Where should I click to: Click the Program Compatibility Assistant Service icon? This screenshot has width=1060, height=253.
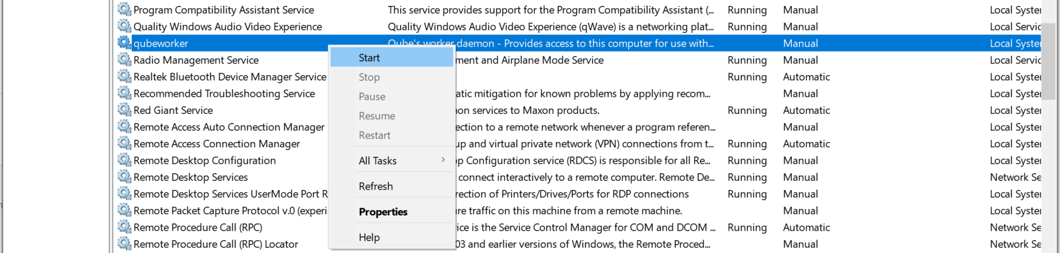coord(124,9)
